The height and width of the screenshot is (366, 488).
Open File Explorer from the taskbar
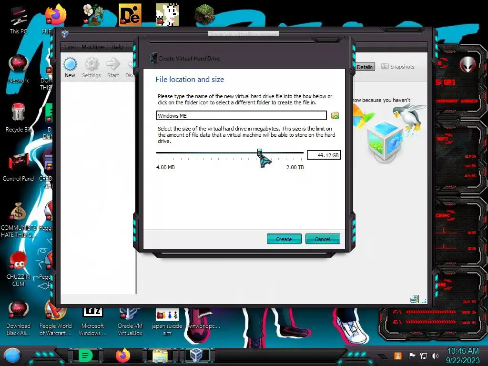(x=160, y=356)
